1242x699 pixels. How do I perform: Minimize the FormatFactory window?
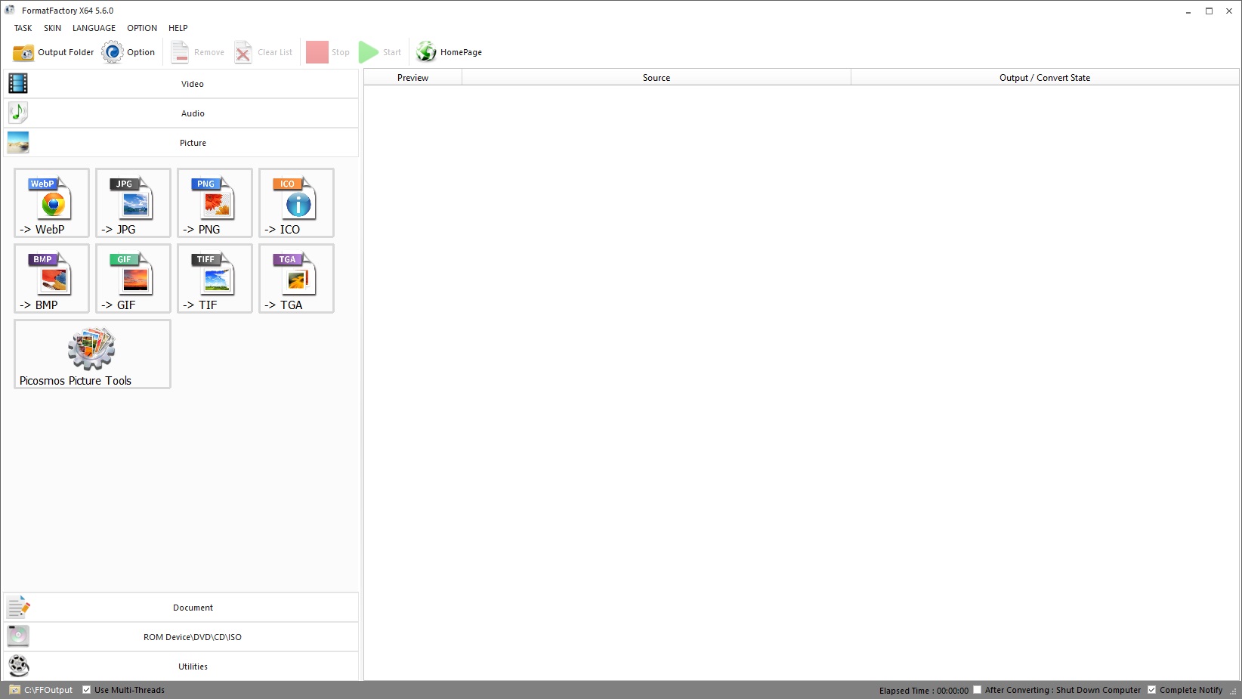[x=1188, y=11]
